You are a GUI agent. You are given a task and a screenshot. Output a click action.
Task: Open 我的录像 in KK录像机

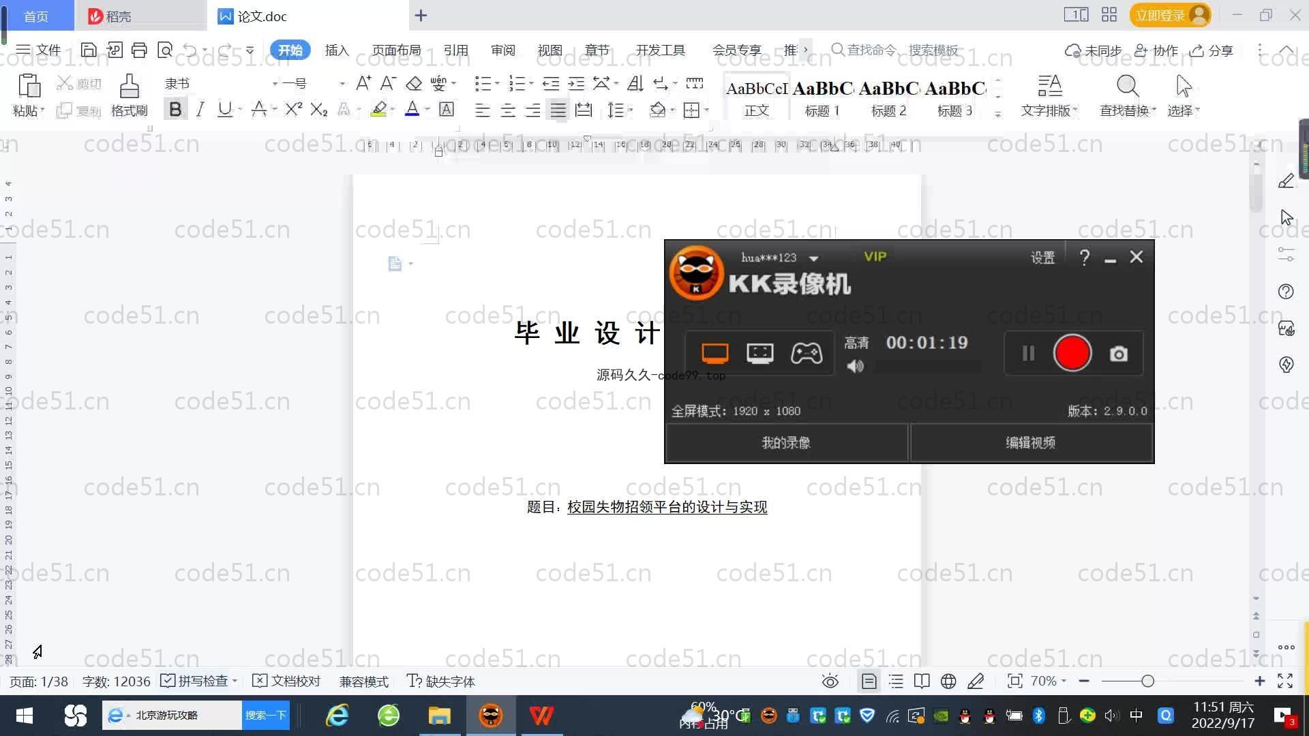tap(786, 443)
